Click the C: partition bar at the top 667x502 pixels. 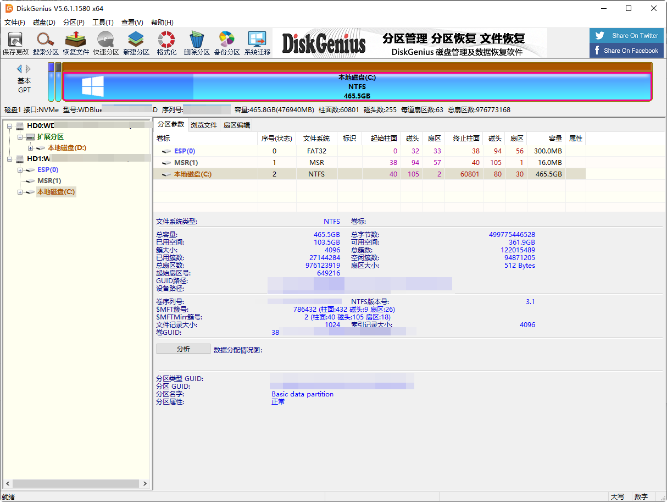[x=357, y=86]
